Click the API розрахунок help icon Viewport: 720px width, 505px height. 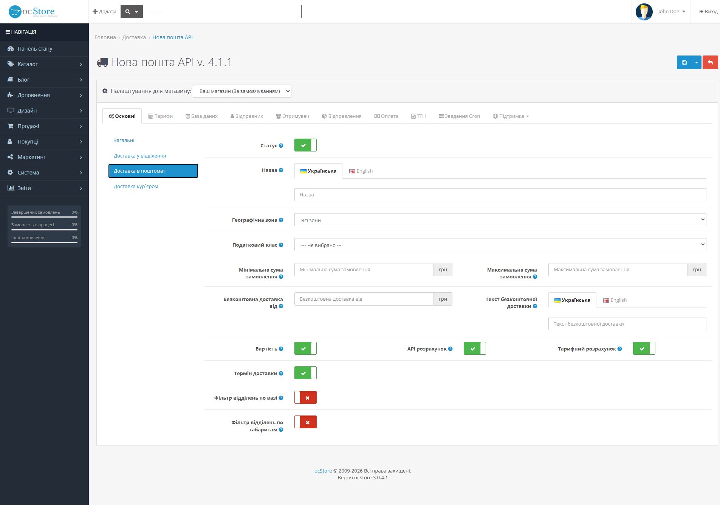click(450, 349)
